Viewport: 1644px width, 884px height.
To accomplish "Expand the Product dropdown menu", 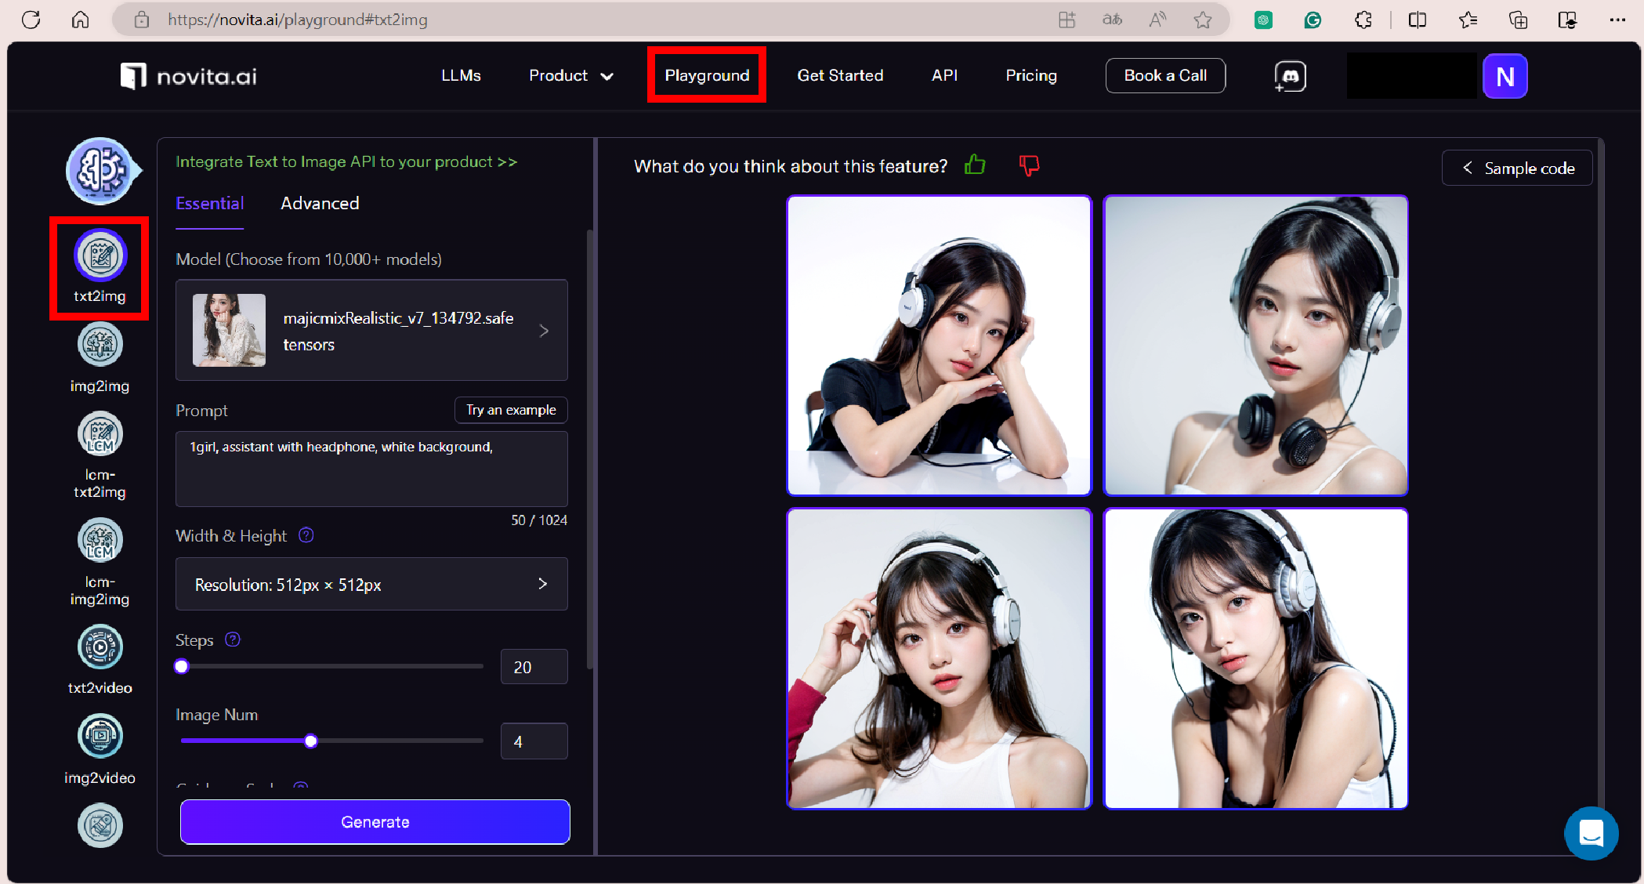I will click(570, 76).
